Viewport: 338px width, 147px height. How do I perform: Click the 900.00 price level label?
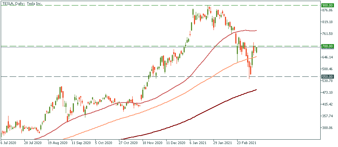(x=327, y=6)
